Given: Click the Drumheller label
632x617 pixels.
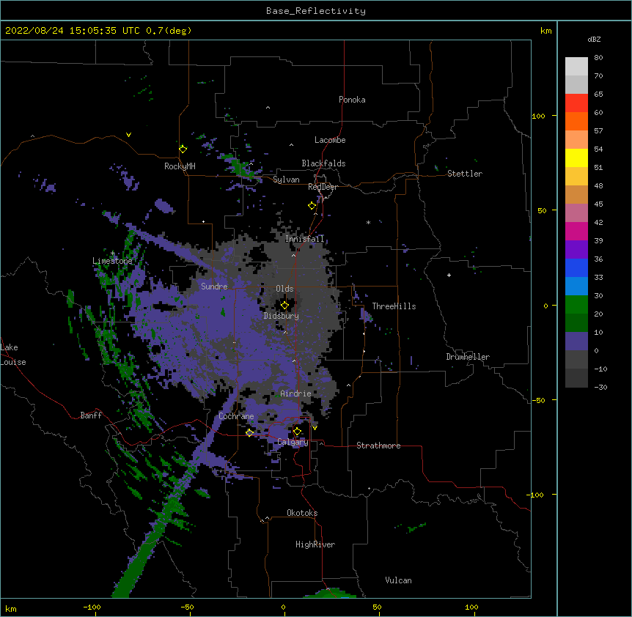Looking at the screenshot, I should point(468,357).
